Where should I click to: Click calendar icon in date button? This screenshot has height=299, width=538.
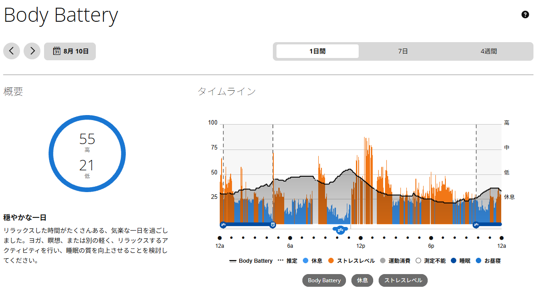coord(57,51)
